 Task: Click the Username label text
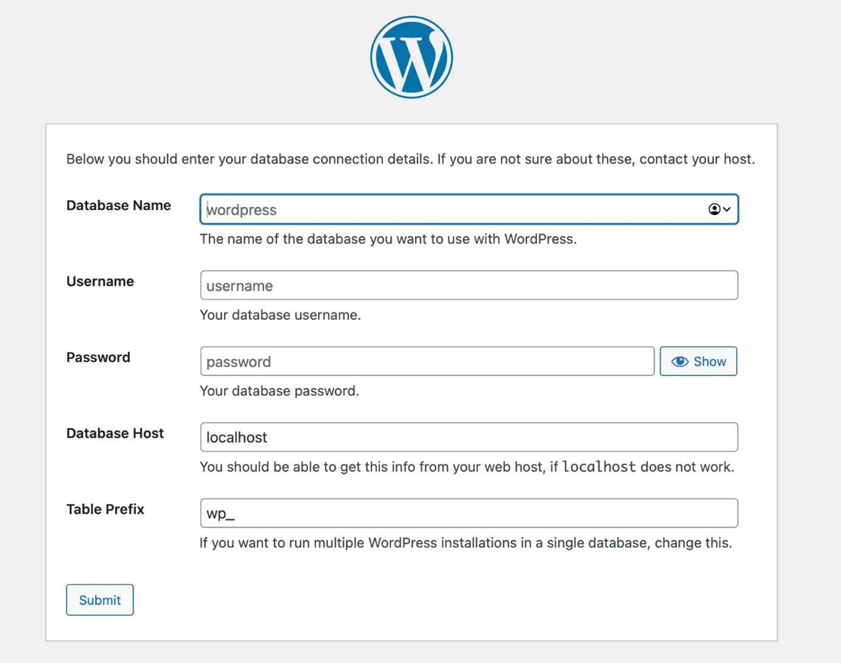(x=100, y=281)
